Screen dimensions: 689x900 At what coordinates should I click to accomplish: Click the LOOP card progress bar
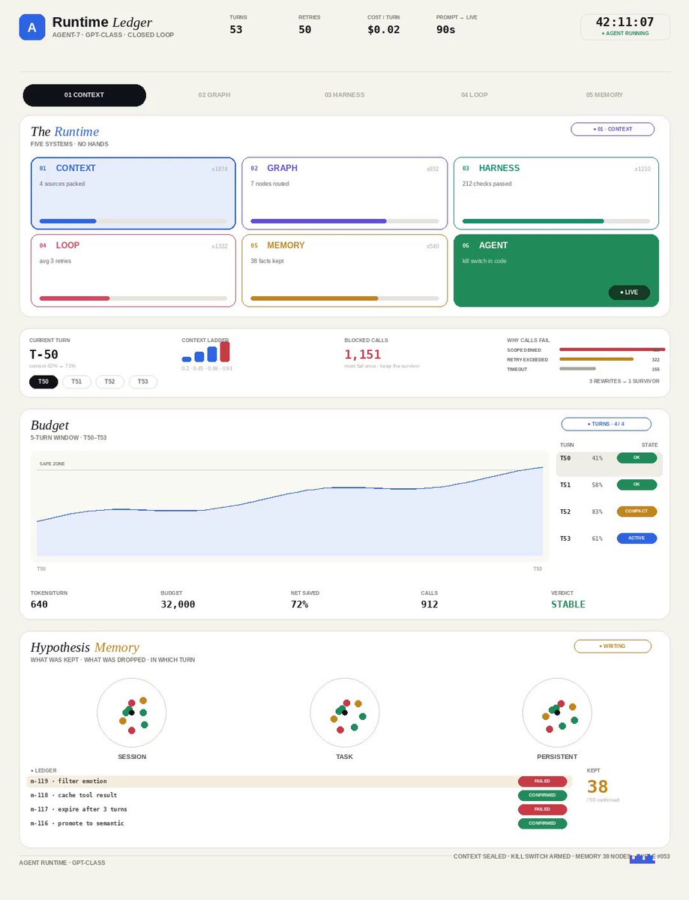click(x=133, y=298)
